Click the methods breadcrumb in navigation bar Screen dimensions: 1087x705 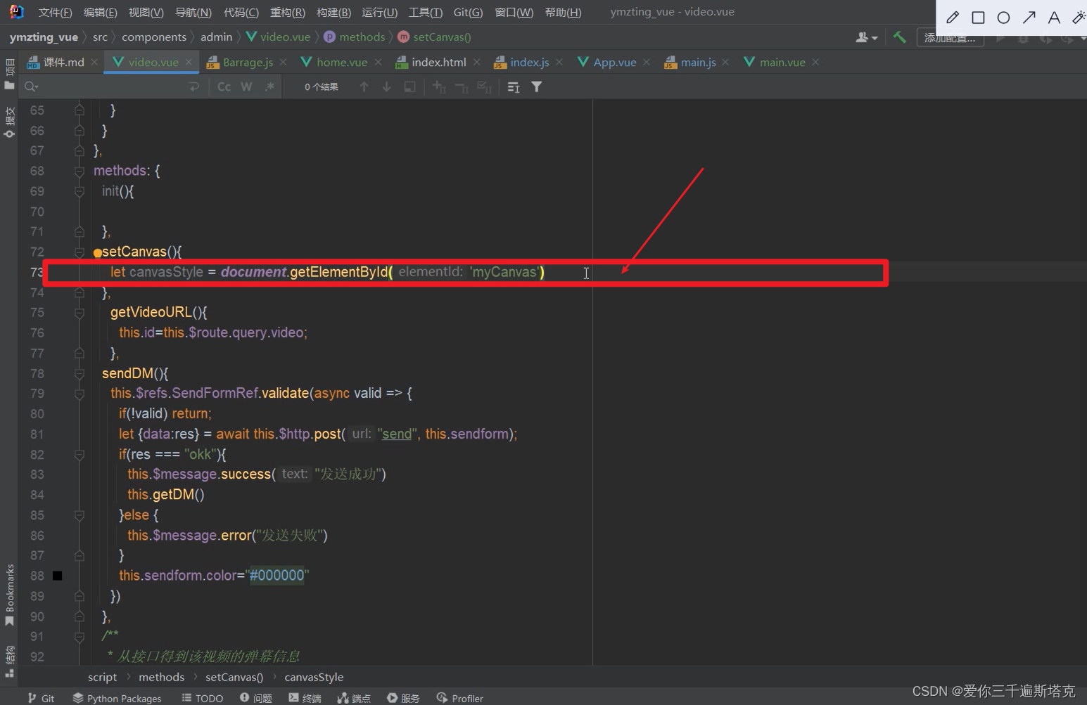pos(355,37)
